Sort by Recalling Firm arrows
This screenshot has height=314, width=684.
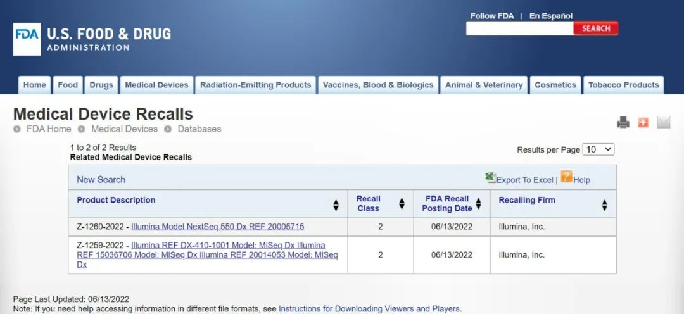pos(605,205)
